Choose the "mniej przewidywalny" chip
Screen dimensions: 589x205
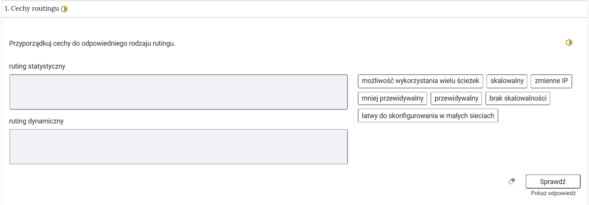392,98
